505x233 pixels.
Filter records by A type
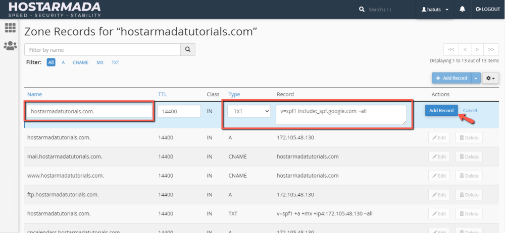point(64,62)
